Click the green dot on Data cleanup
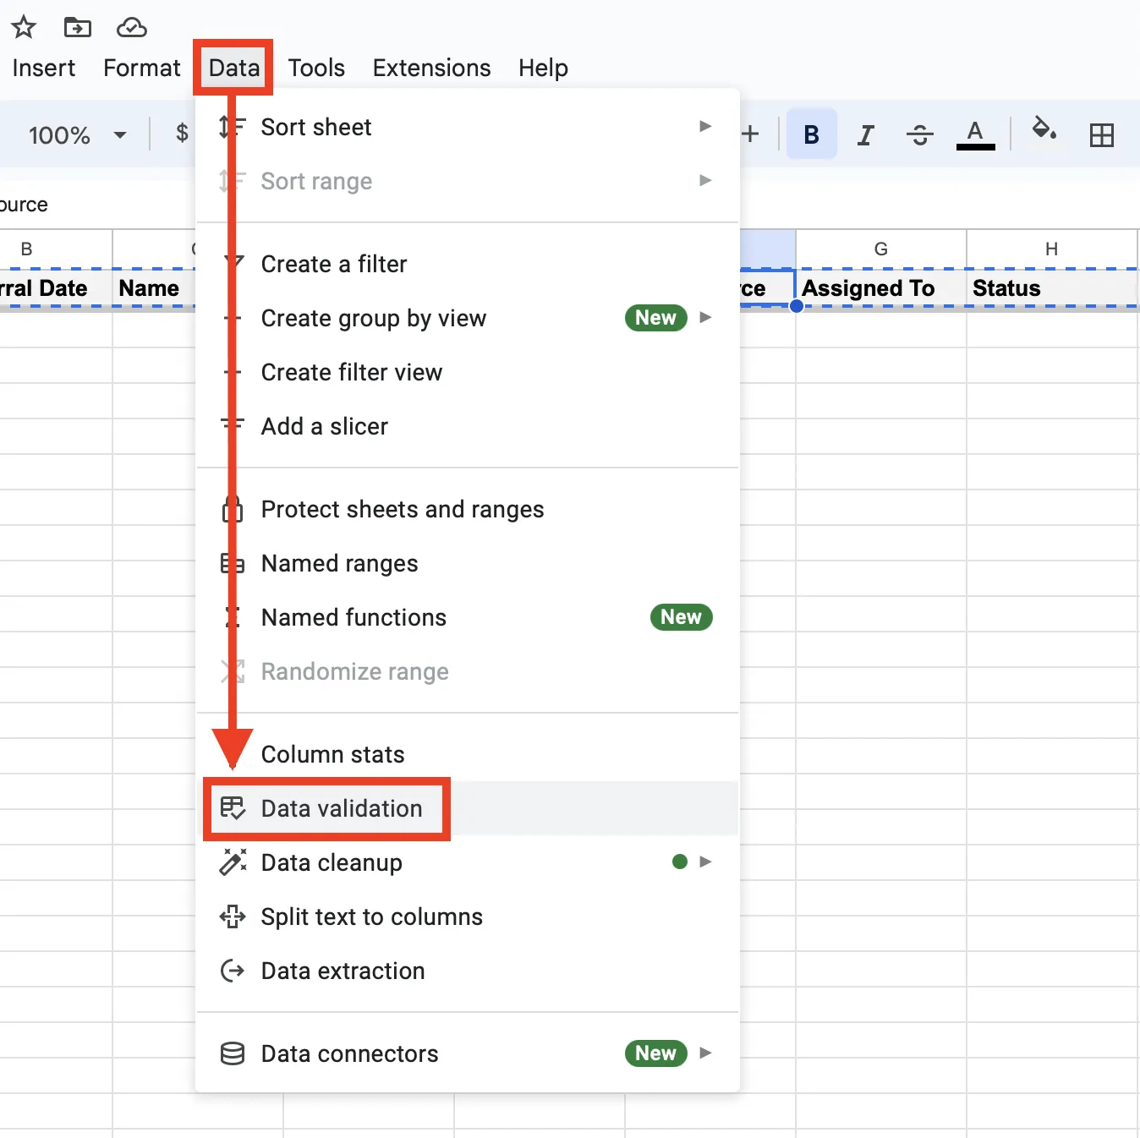 click(x=679, y=862)
